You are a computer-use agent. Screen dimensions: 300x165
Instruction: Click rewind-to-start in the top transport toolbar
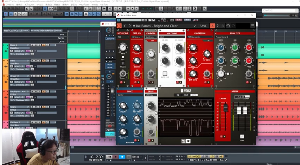point(115,9)
